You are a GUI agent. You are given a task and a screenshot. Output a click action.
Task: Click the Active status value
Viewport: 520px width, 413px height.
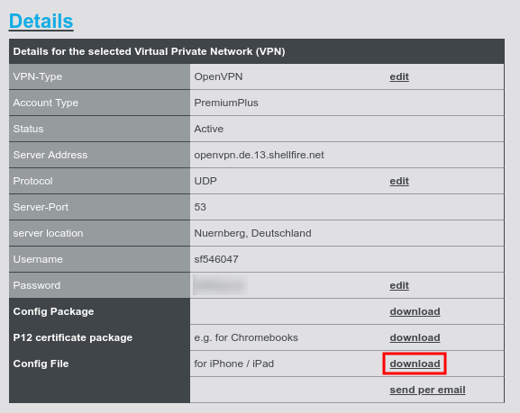tap(208, 129)
